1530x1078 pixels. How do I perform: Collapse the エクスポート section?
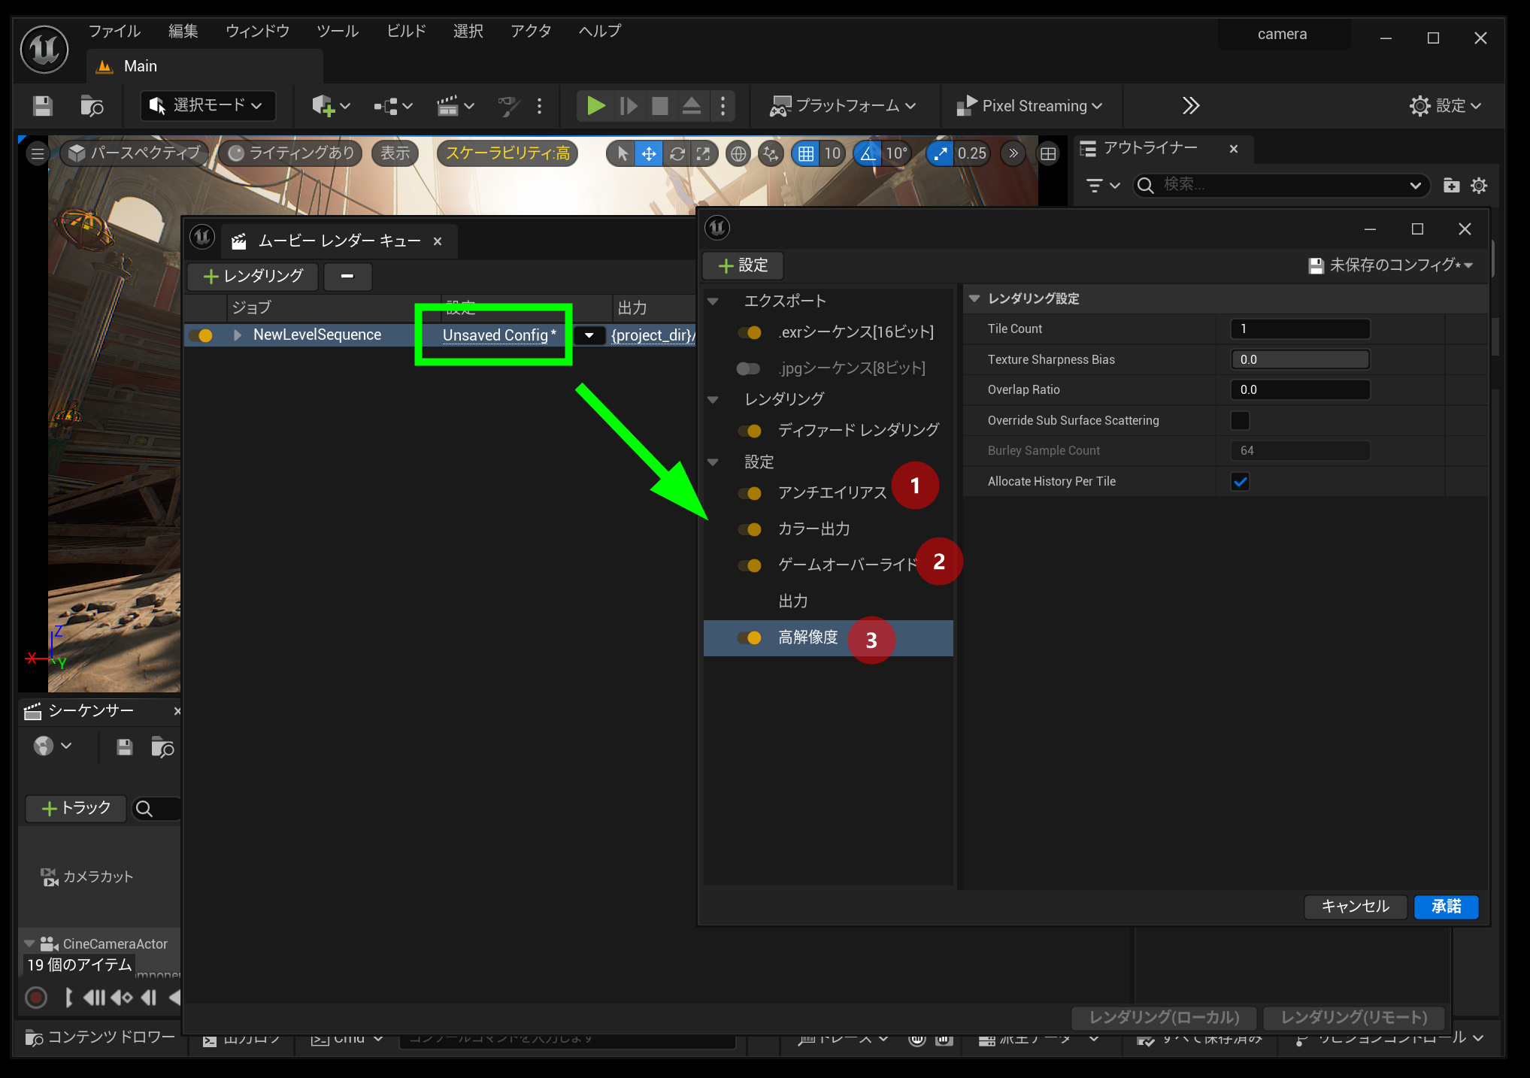tap(713, 301)
